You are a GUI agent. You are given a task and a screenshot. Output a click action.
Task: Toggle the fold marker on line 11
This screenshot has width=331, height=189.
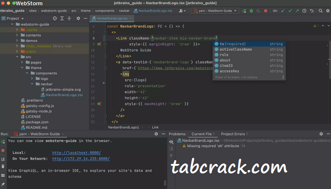pos(105,56)
